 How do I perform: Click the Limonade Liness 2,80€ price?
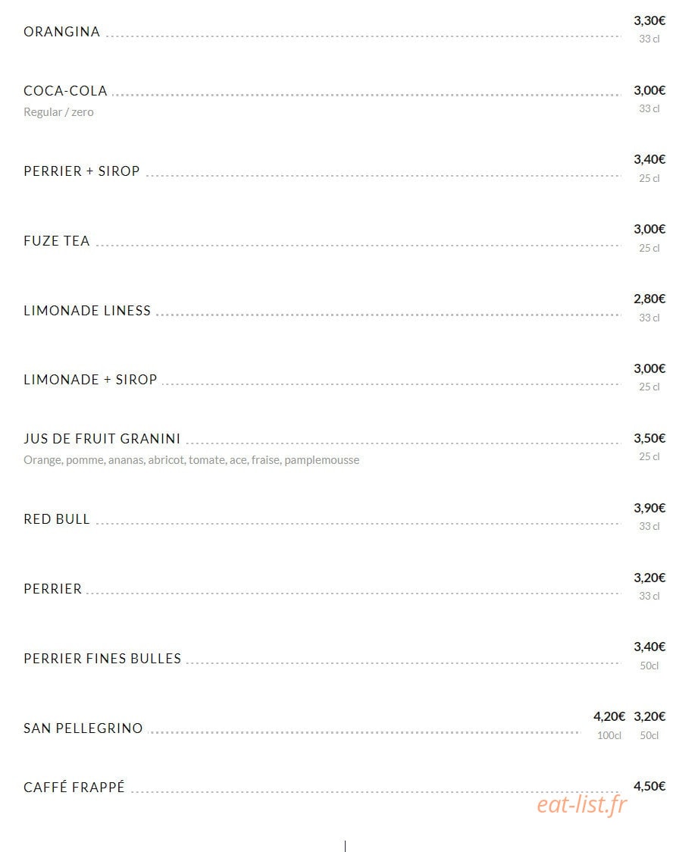pos(649,299)
